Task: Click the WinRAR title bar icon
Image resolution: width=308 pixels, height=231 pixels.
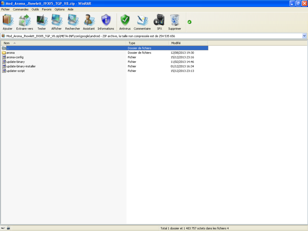Action: [x=3, y=3]
